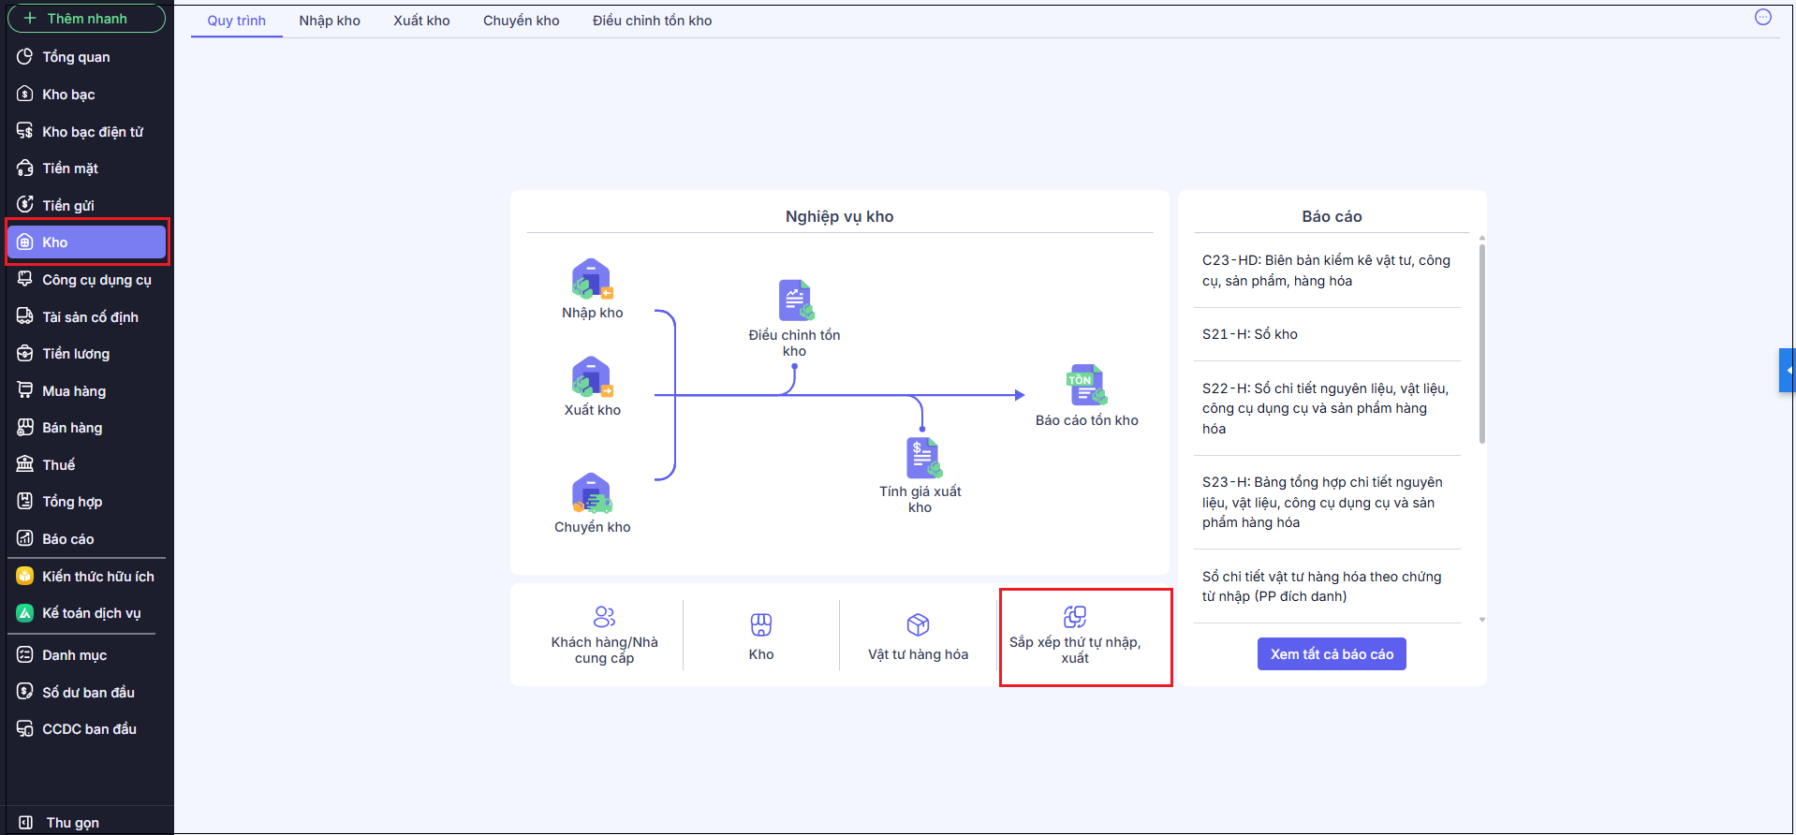Image resolution: width=1796 pixels, height=835 pixels.
Task: Switch to the Nhập kho tab
Action: [x=330, y=21]
